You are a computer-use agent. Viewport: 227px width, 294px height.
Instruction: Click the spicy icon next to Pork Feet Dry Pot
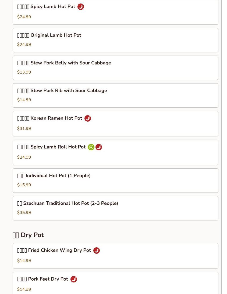point(74,279)
